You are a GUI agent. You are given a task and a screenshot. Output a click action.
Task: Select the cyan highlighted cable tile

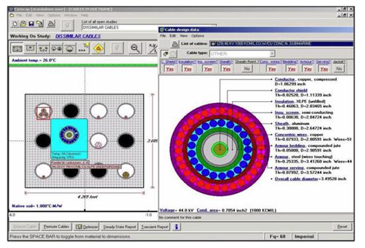(x=69, y=139)
